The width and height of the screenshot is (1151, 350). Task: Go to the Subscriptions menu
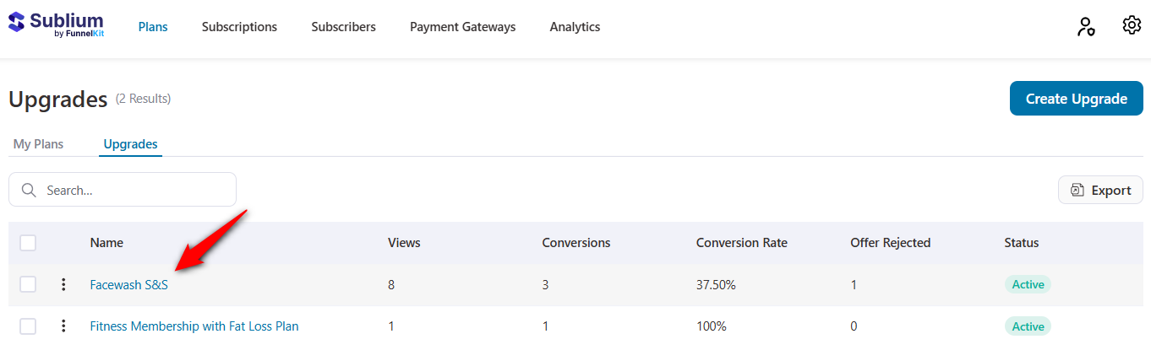pyautogui.click(x=239, y=27)
